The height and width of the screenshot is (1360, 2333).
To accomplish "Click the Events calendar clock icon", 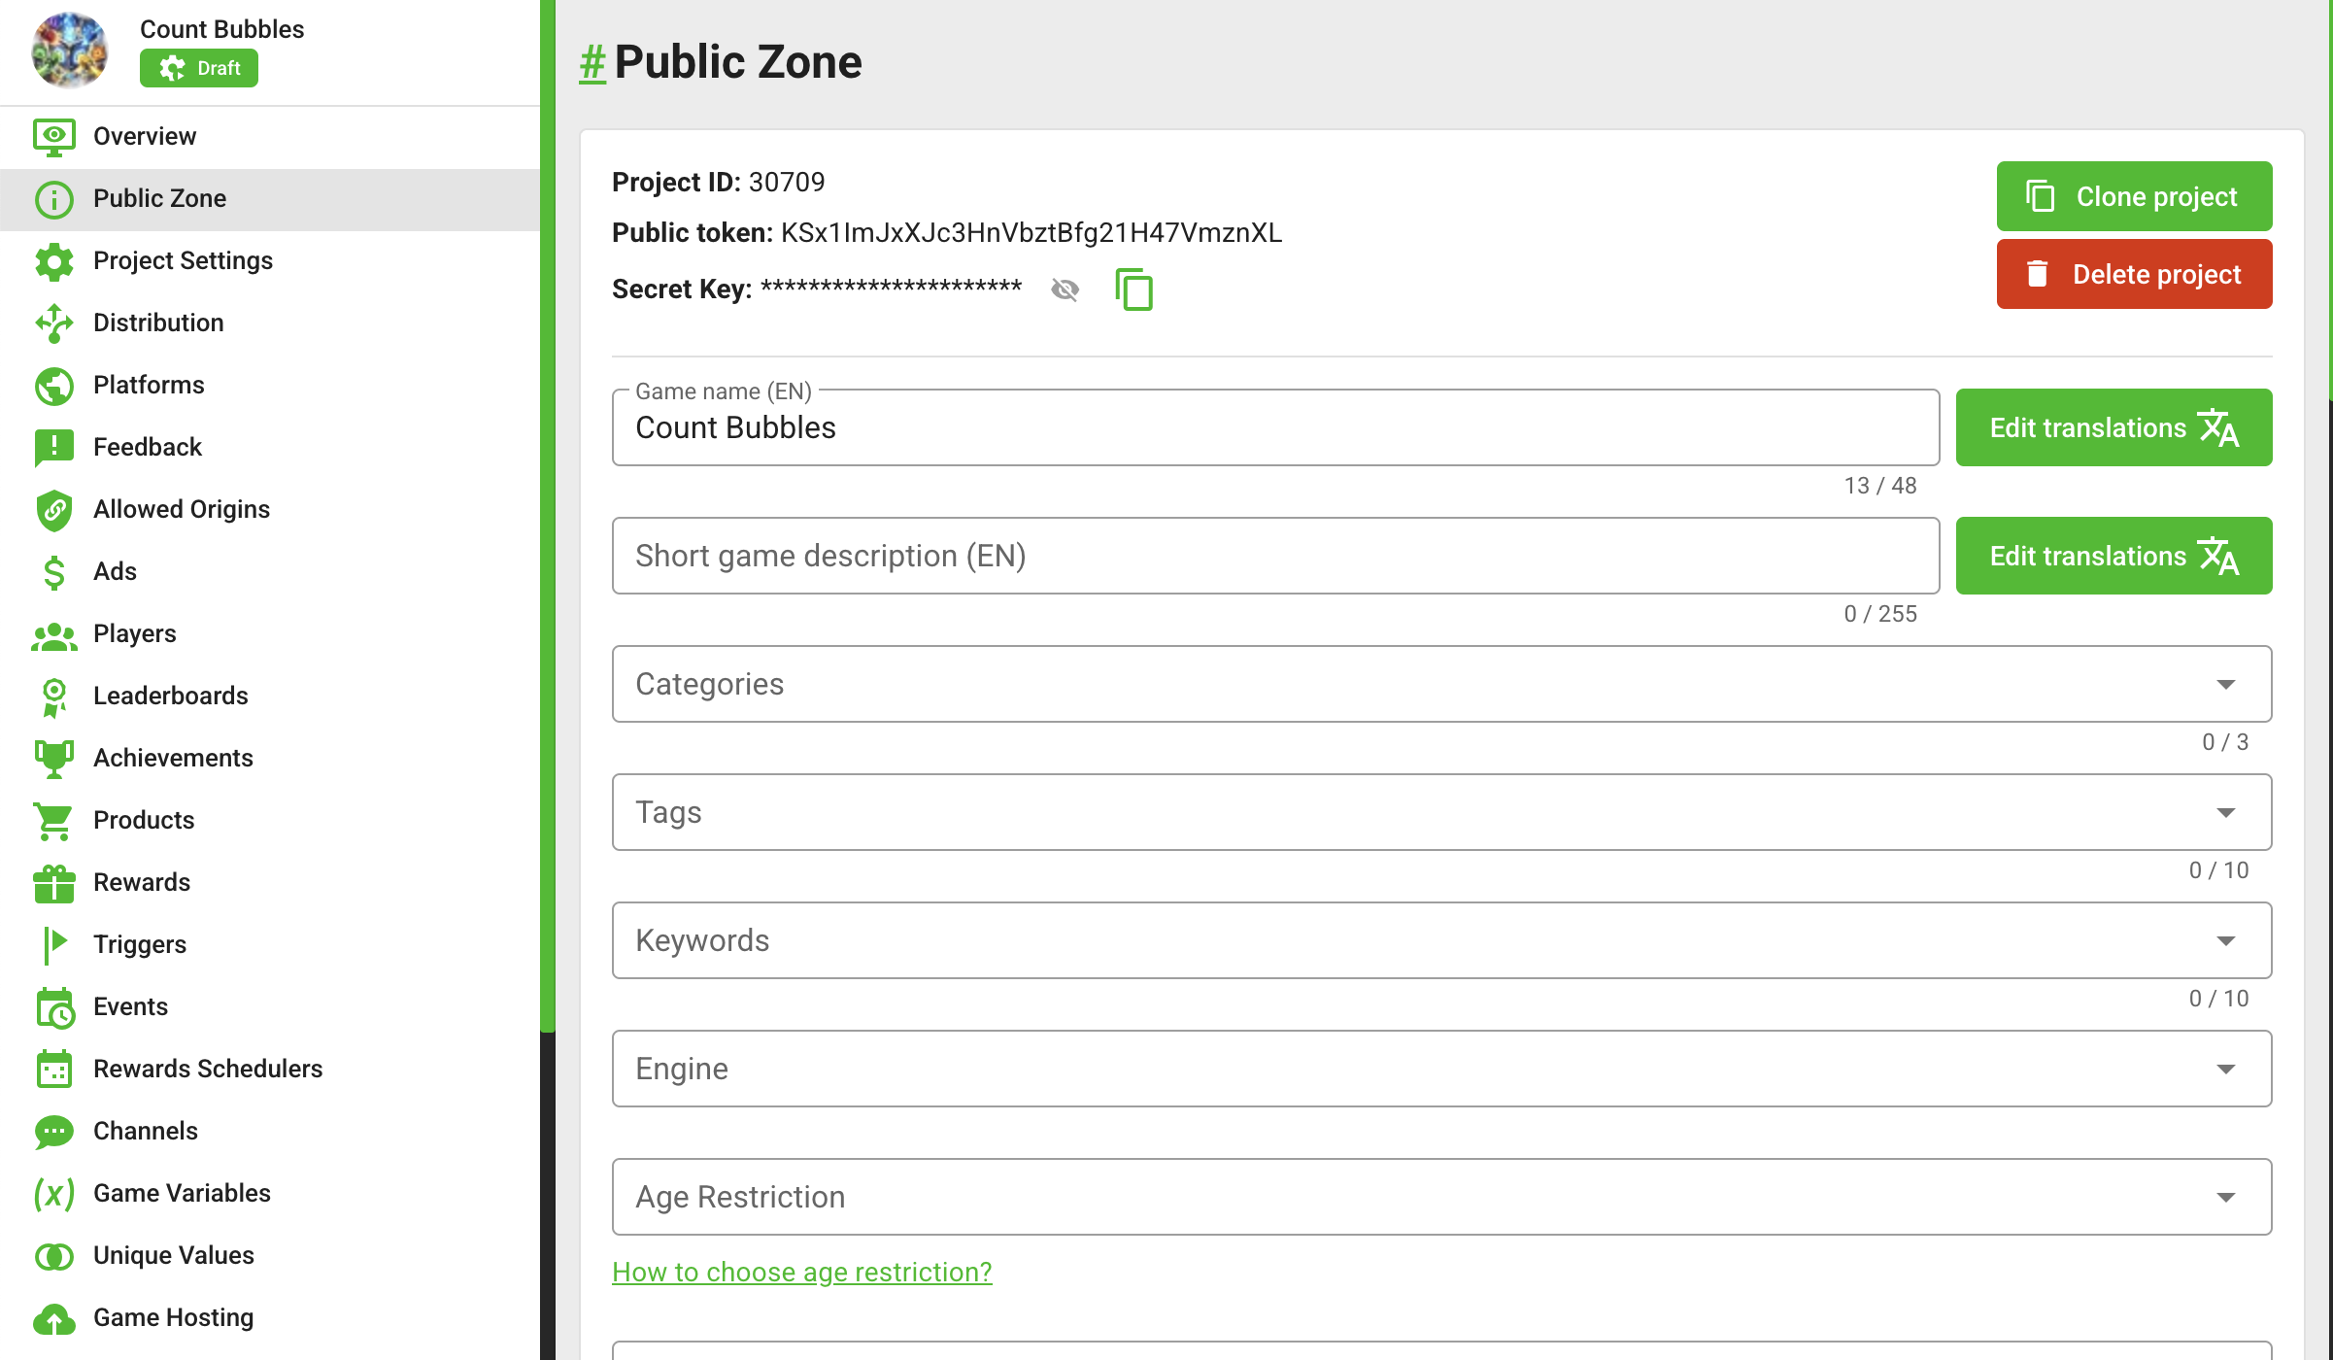I will click(x=54, y=1007).
